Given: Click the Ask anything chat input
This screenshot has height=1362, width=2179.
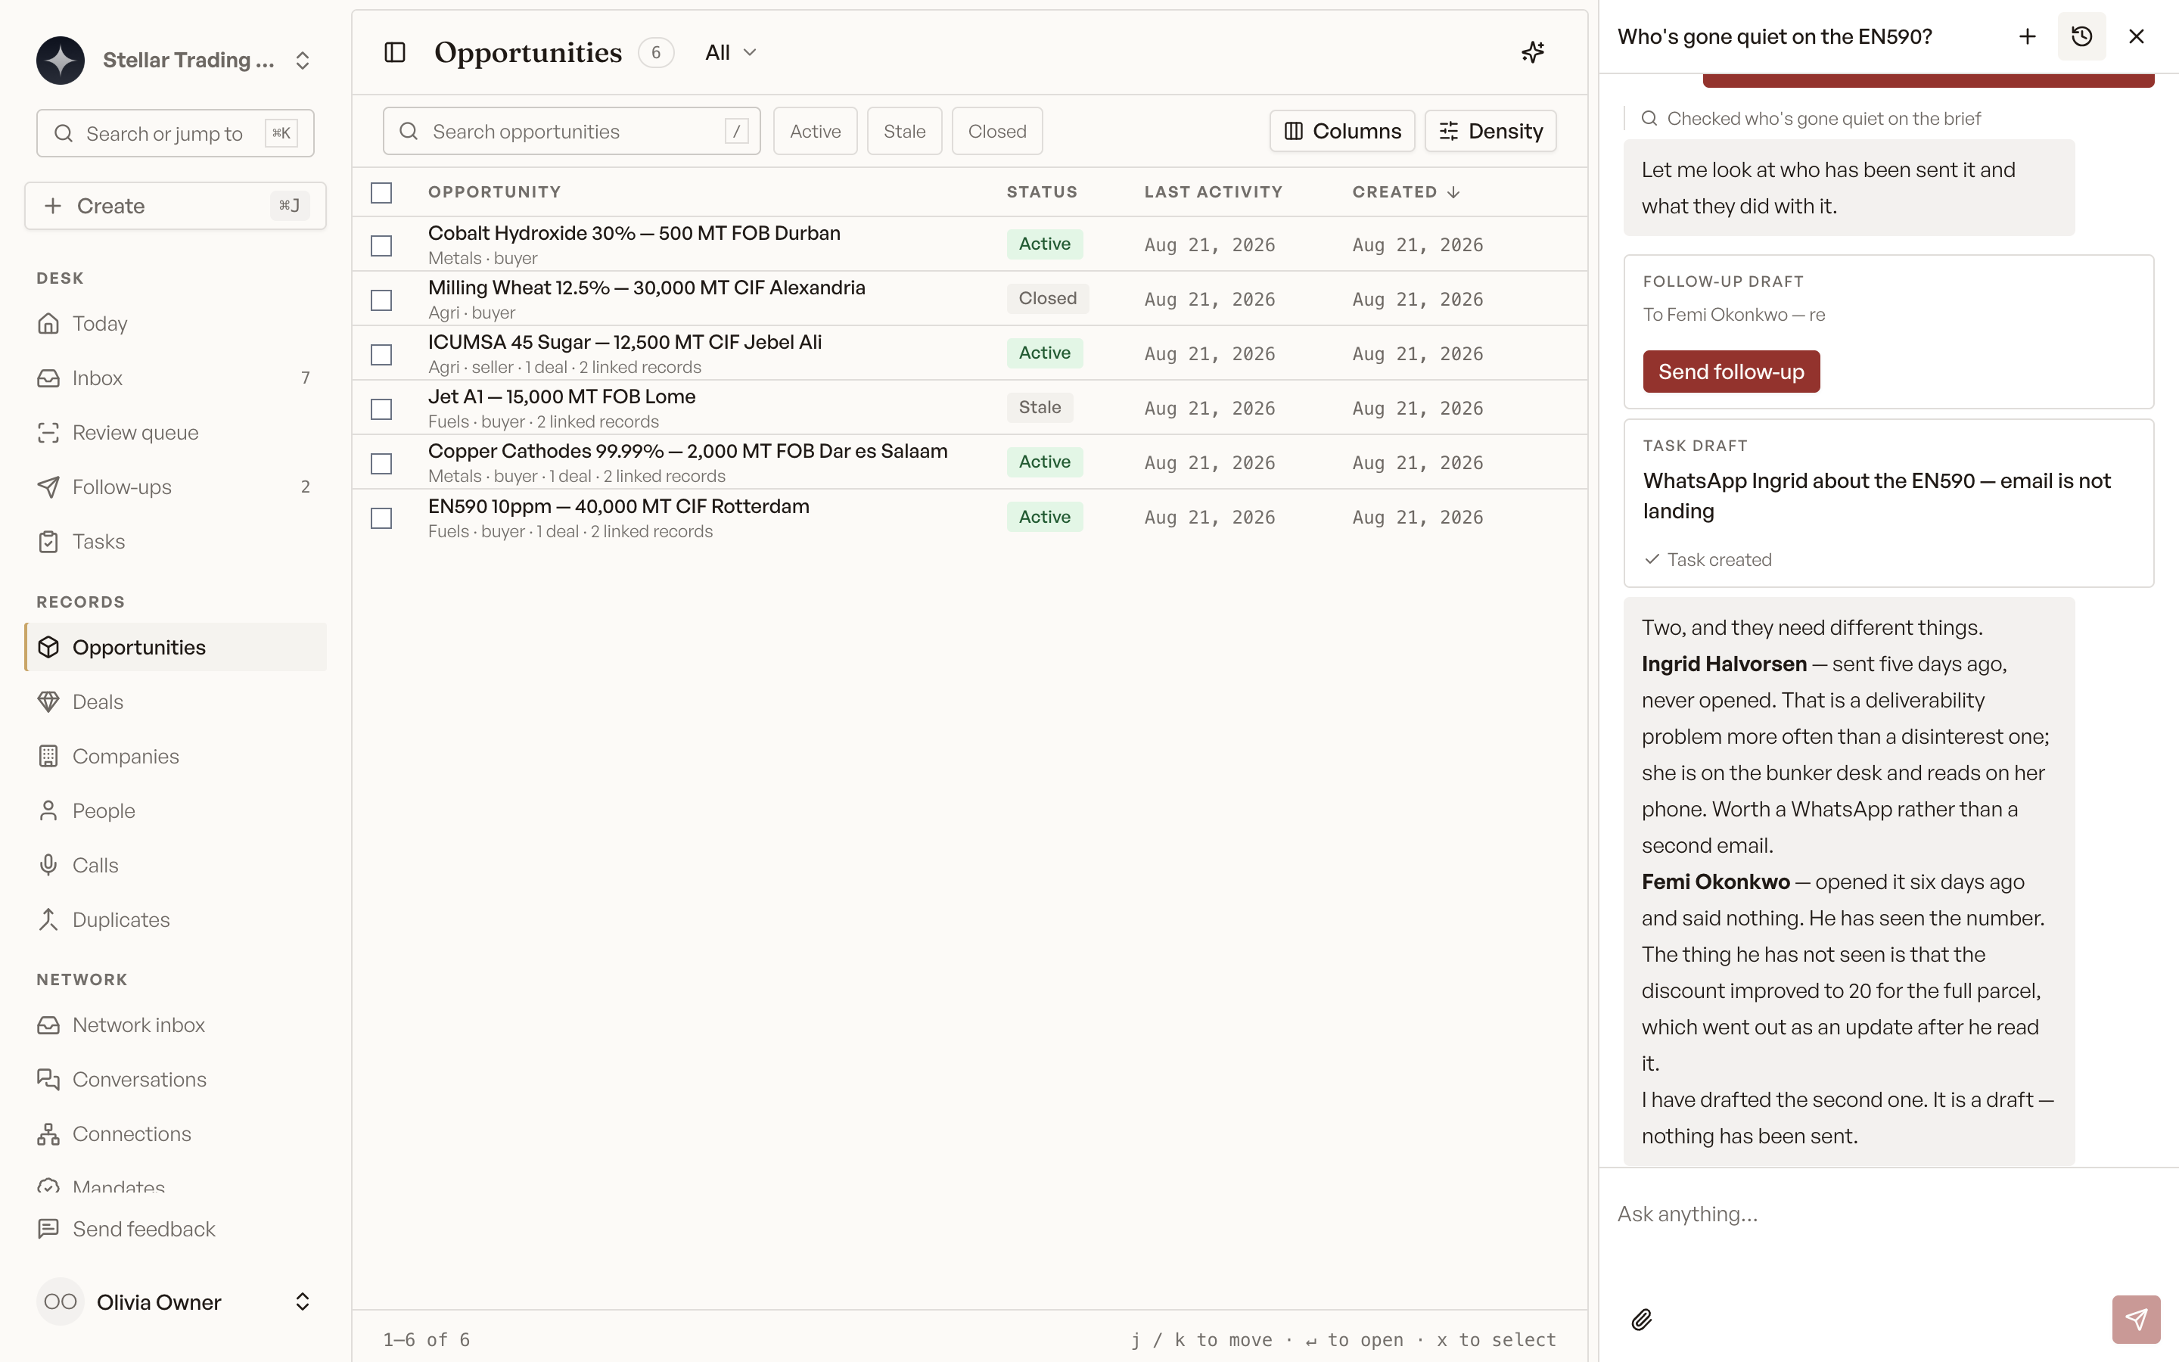Looking at the screenshot, I should coord(1888,1214).
